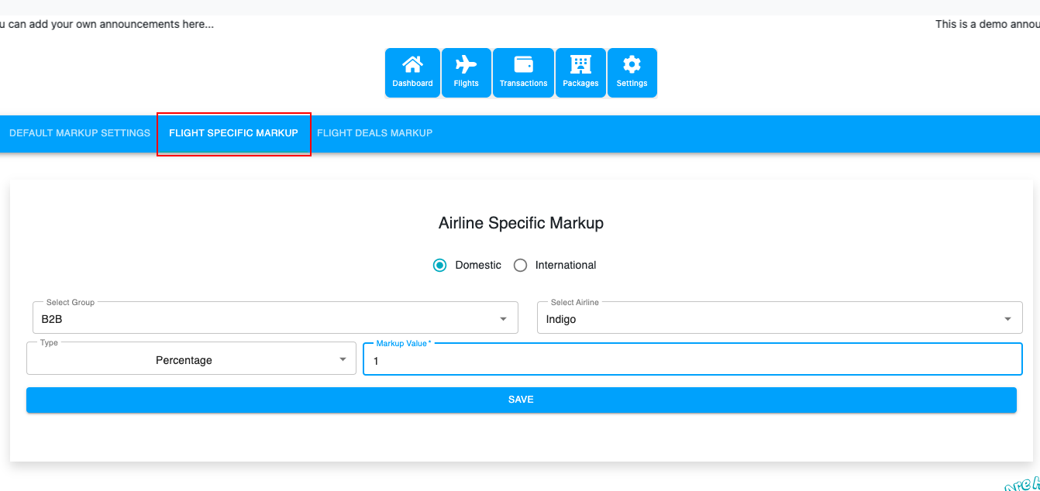Switch to Flight Deals Markup tab
The width and height of the screenshot is (1040, 491).
click(374, 133)
